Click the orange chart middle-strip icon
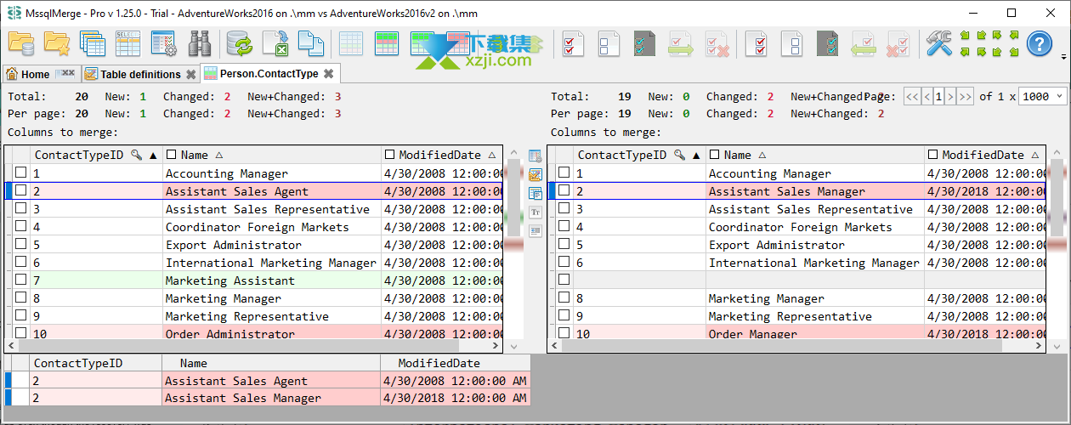 pyautogui.click(x=535, y=175)
